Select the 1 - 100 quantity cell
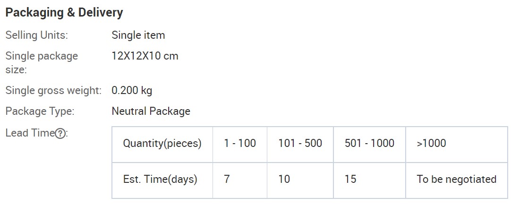This screenshot has height=206, width=511. (x=240, y=145)
